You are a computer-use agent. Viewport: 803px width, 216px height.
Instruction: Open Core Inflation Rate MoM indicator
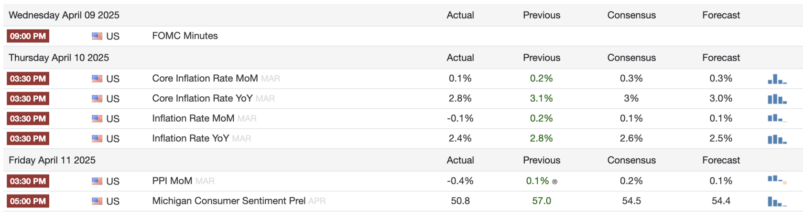[x=205, y=78]
